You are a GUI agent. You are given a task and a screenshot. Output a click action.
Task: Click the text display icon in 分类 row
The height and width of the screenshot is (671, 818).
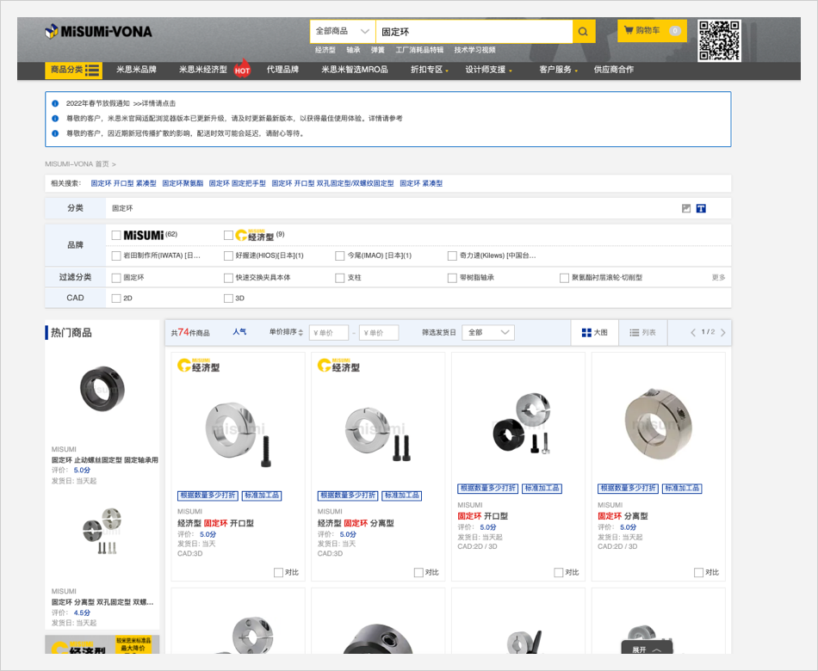(701, 208)
